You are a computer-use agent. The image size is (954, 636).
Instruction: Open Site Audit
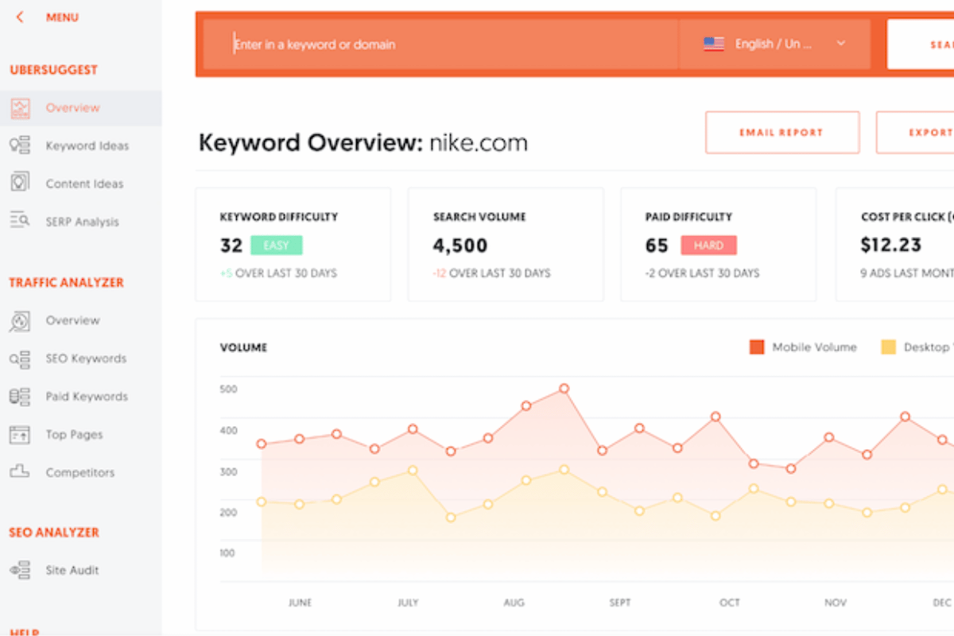[x=72, y=570]
